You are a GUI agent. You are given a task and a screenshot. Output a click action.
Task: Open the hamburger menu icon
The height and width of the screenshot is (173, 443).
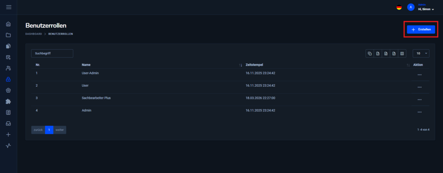[9, 7]
